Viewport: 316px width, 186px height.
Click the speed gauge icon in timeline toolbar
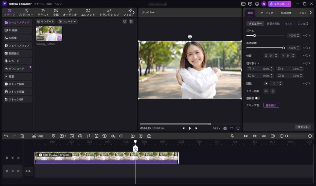80,136
